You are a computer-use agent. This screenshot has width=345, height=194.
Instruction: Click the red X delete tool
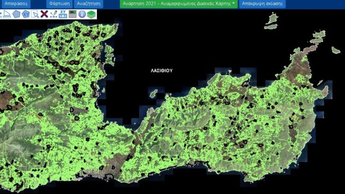(44, 14)
